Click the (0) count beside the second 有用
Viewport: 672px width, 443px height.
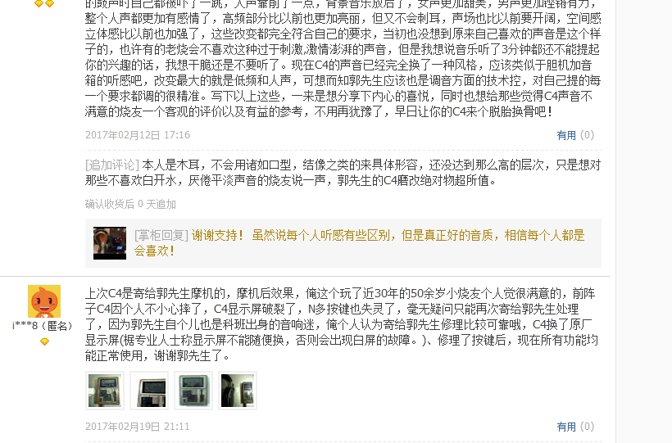pos(587,427)
